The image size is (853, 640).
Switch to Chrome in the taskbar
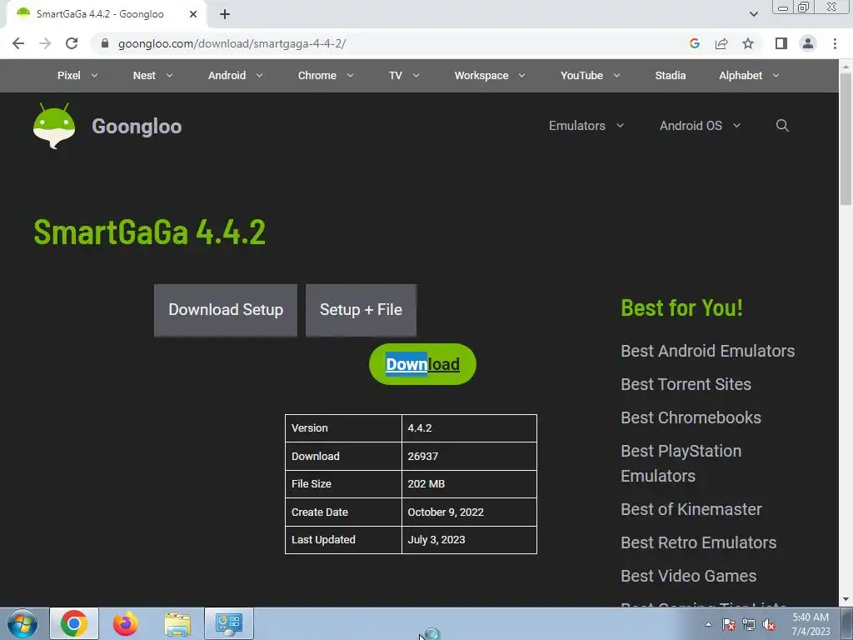click(74, 623)
